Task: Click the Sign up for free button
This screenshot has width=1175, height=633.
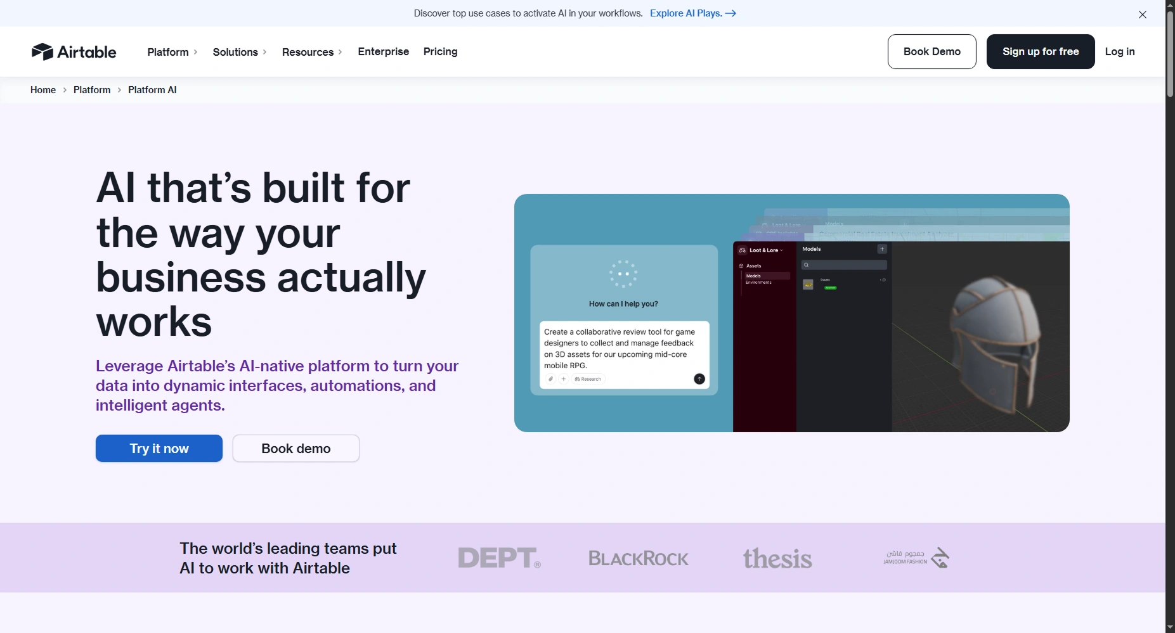Action: click(1040, 51)
